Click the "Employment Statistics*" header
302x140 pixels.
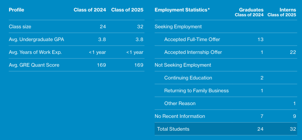point(182,10)
